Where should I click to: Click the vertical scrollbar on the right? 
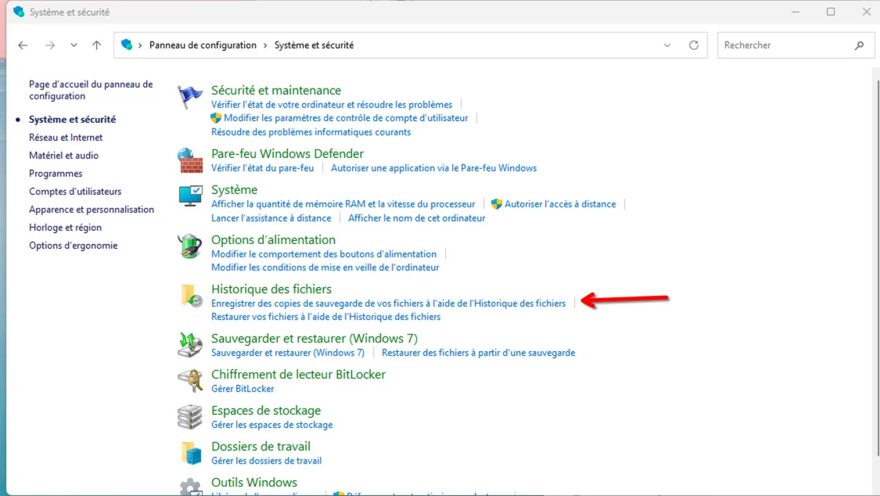coord(877,268)
